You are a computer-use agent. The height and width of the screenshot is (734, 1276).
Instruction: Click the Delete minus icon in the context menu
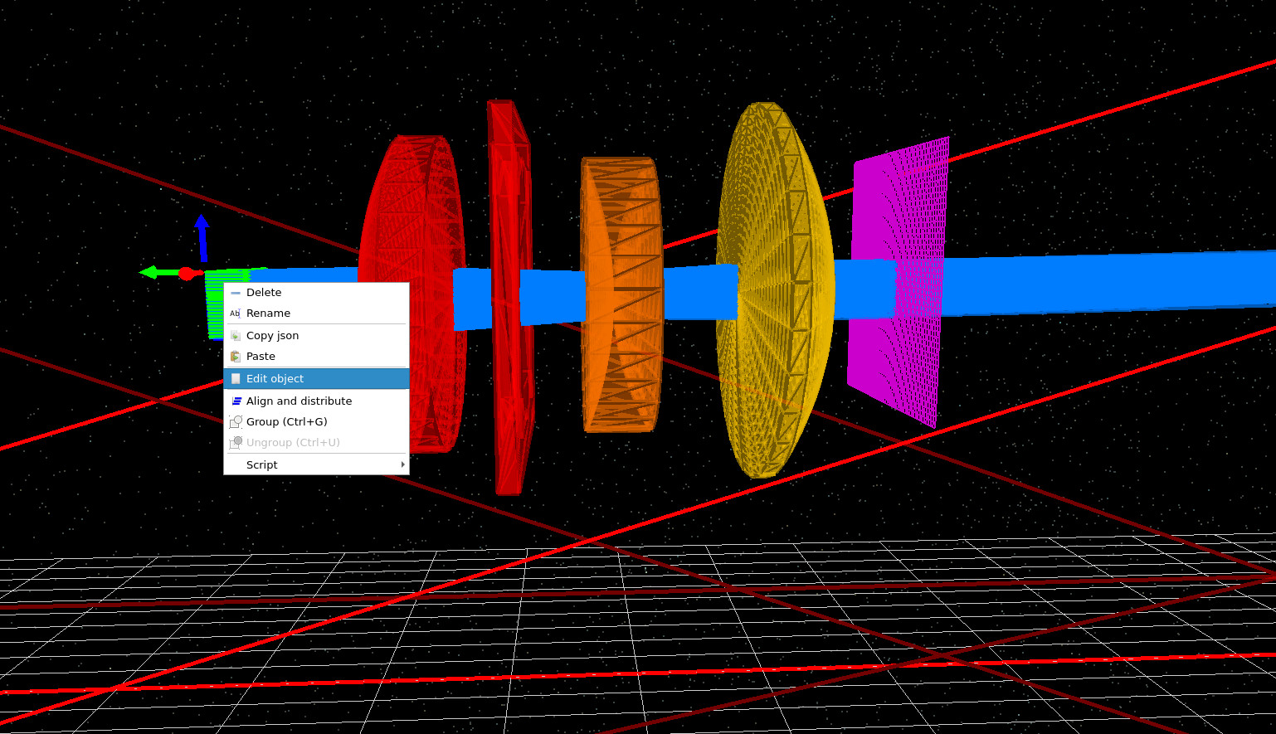coord(235,292)
